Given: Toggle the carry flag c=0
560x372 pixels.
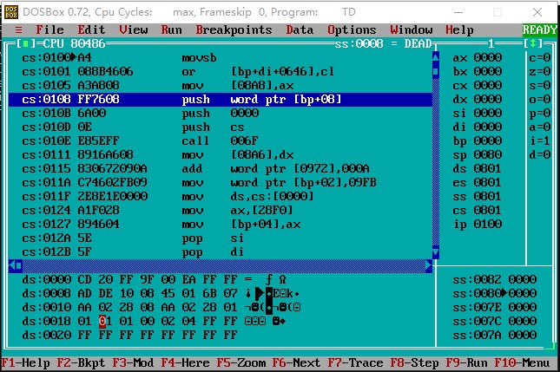Looking at the screenshot, I should pos(540,57).
